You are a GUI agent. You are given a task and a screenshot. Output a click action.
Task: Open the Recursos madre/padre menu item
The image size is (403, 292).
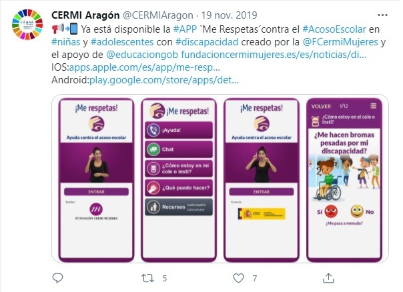(179, 207)
